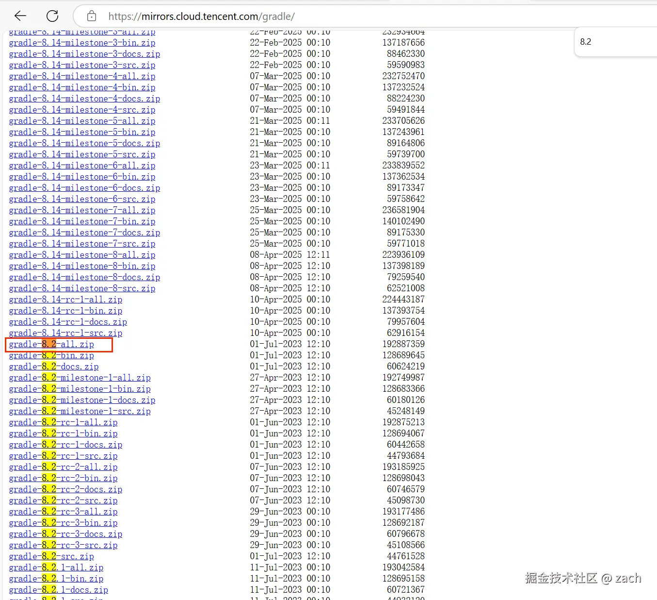
Task: Open gradle-8.14-milestone-8-all.zip
Action: click(x=82, y=255)
